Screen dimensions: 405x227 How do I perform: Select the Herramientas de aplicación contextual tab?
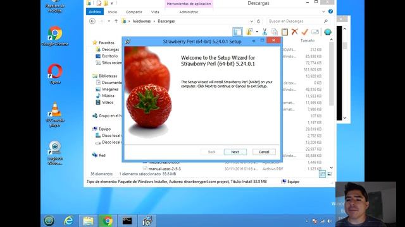point(189,4)
